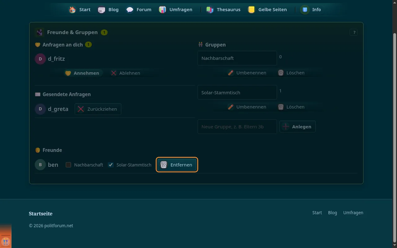Click ben's round avatar
Image resolution: width=397 pixels, height=248 pixels.
(40, 165)
